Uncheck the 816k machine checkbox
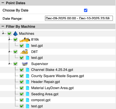 (15, 40)
